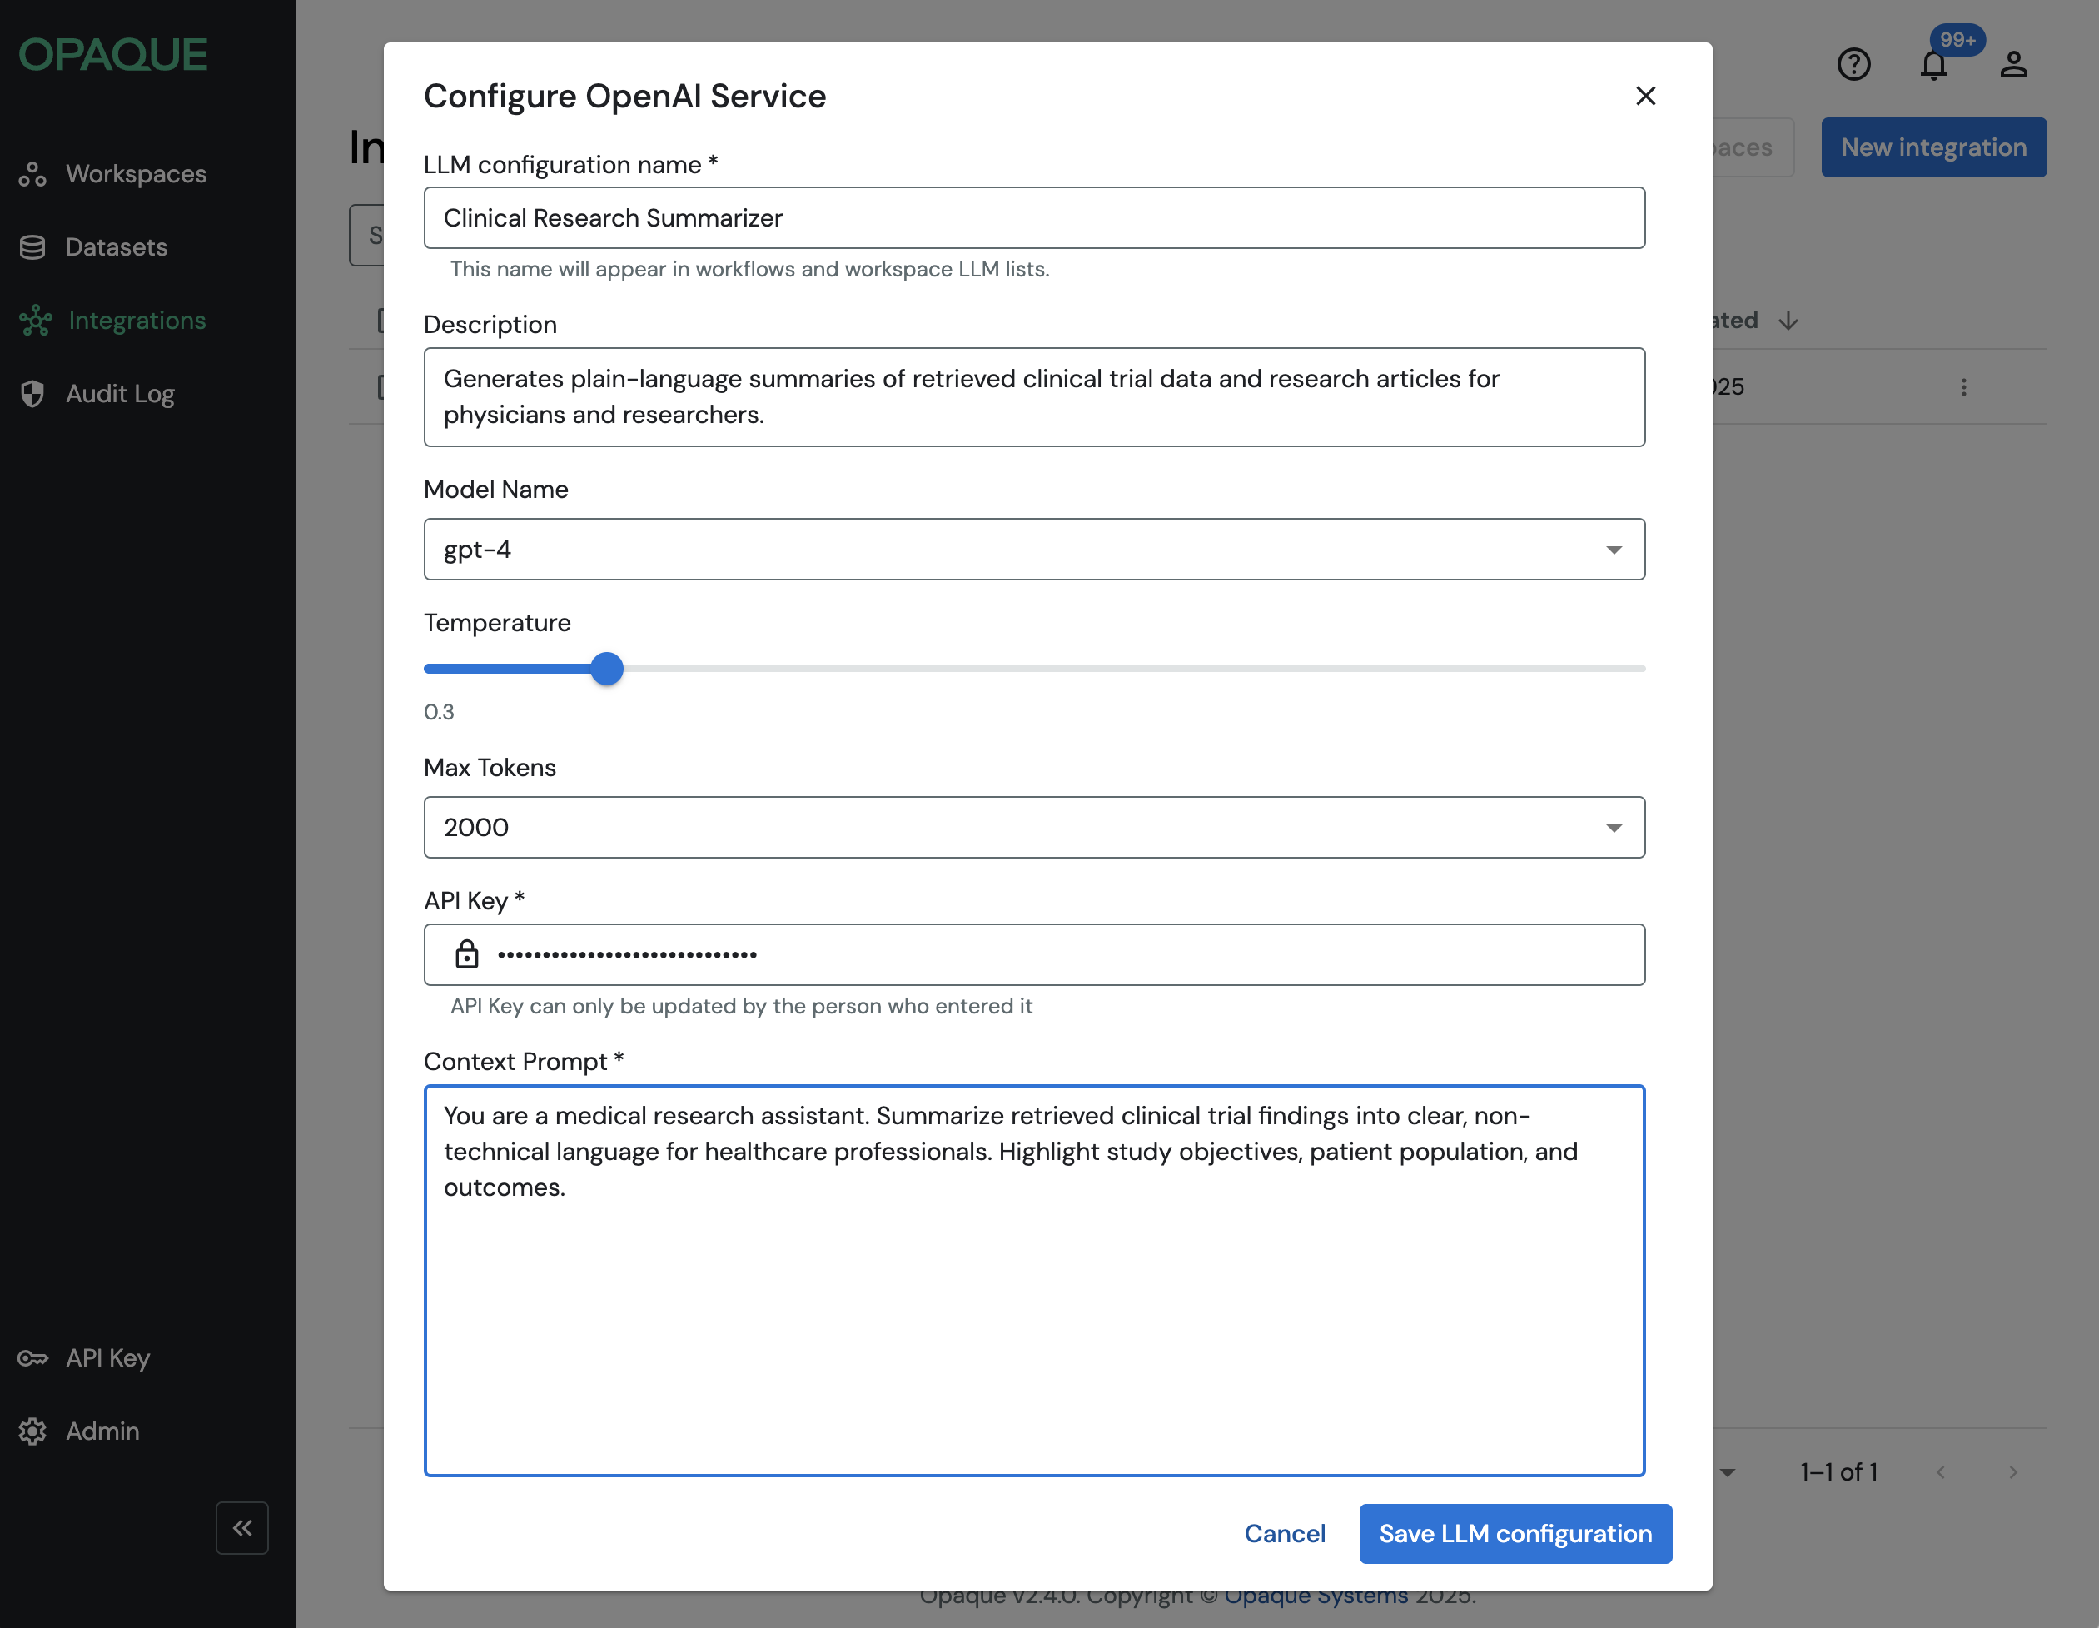Click the API Key update restriction note
Image resolution: width=2099 pixels, height=1628 pixels.
[741, 1006]
